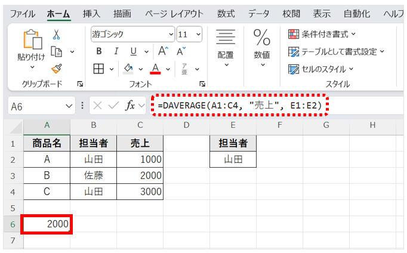This screenshot has width=407, height=253.
Task: Select cell C4 with value 3000
Action: 140,192
